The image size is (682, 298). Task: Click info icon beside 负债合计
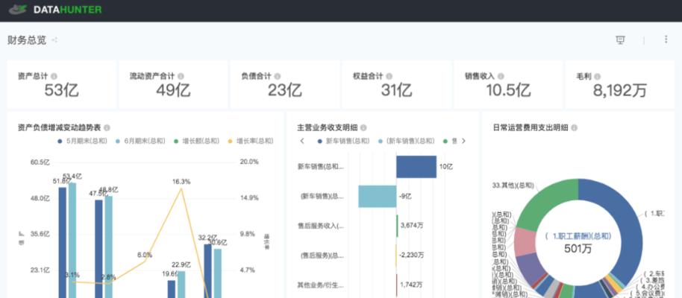(278, 76)
